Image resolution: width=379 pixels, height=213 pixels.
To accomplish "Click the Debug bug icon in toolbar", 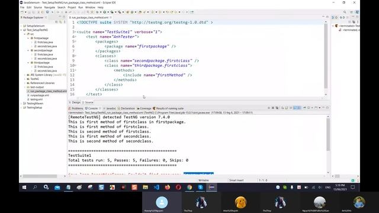I will (97, 12).
